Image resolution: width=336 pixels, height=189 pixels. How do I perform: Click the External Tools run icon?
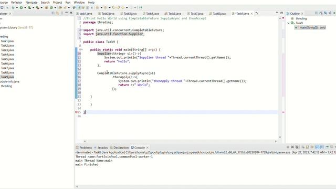click(x=38, y=8)
